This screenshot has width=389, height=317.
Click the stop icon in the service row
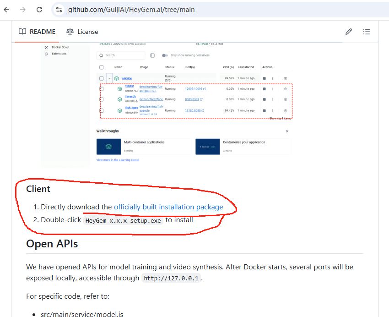(x=264, y=78)
